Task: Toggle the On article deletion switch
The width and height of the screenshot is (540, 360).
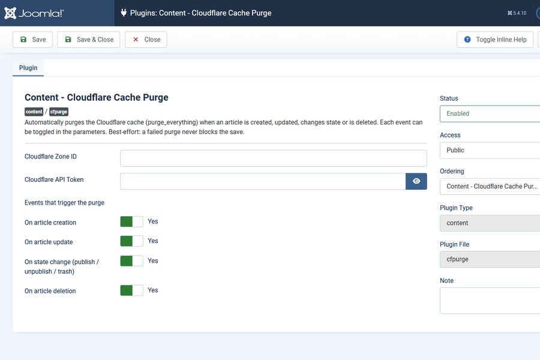Action: tap(131, 290)
